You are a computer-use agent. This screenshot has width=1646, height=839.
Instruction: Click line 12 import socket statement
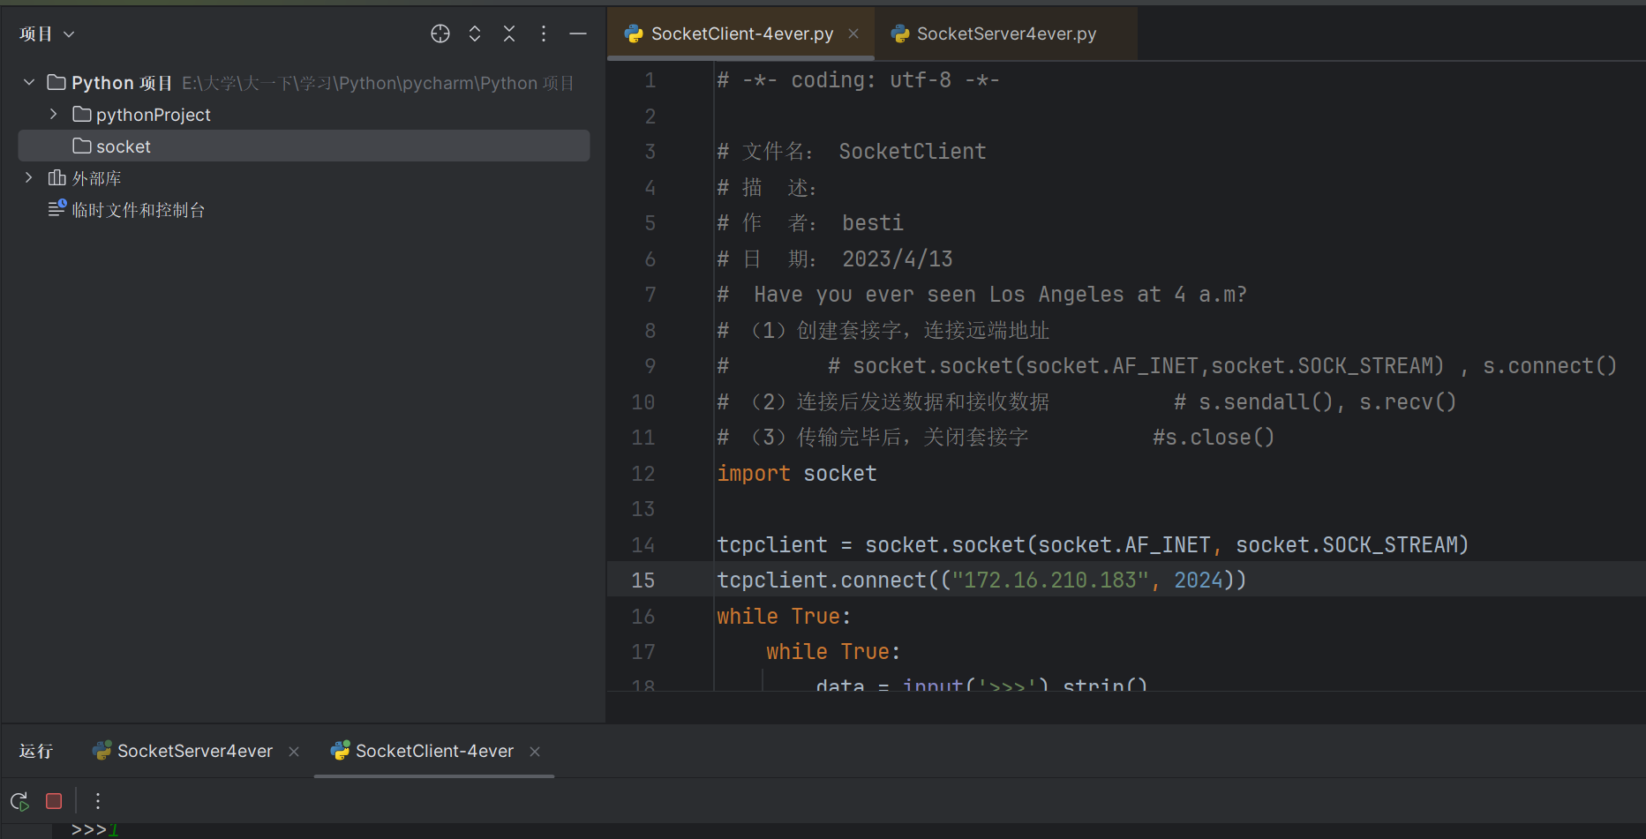(x=796, y=474)
